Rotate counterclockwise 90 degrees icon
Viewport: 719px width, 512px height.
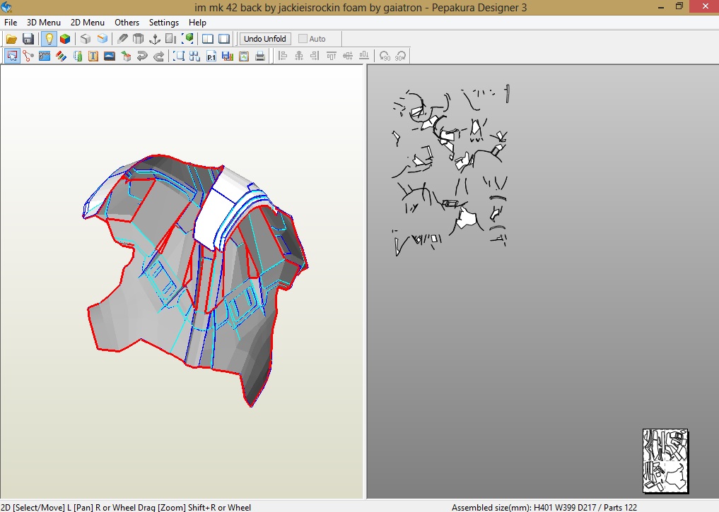[385, 56]
